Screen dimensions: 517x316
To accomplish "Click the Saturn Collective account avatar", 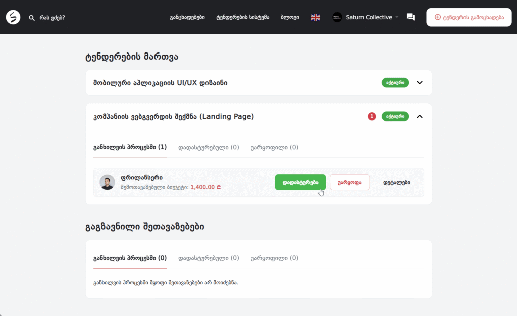I will (x=337, y=17).
